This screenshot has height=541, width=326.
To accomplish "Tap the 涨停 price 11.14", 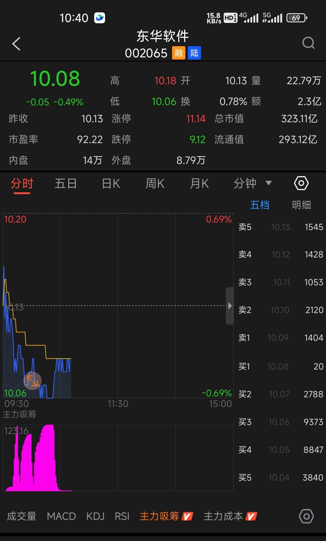I will 196,119.
